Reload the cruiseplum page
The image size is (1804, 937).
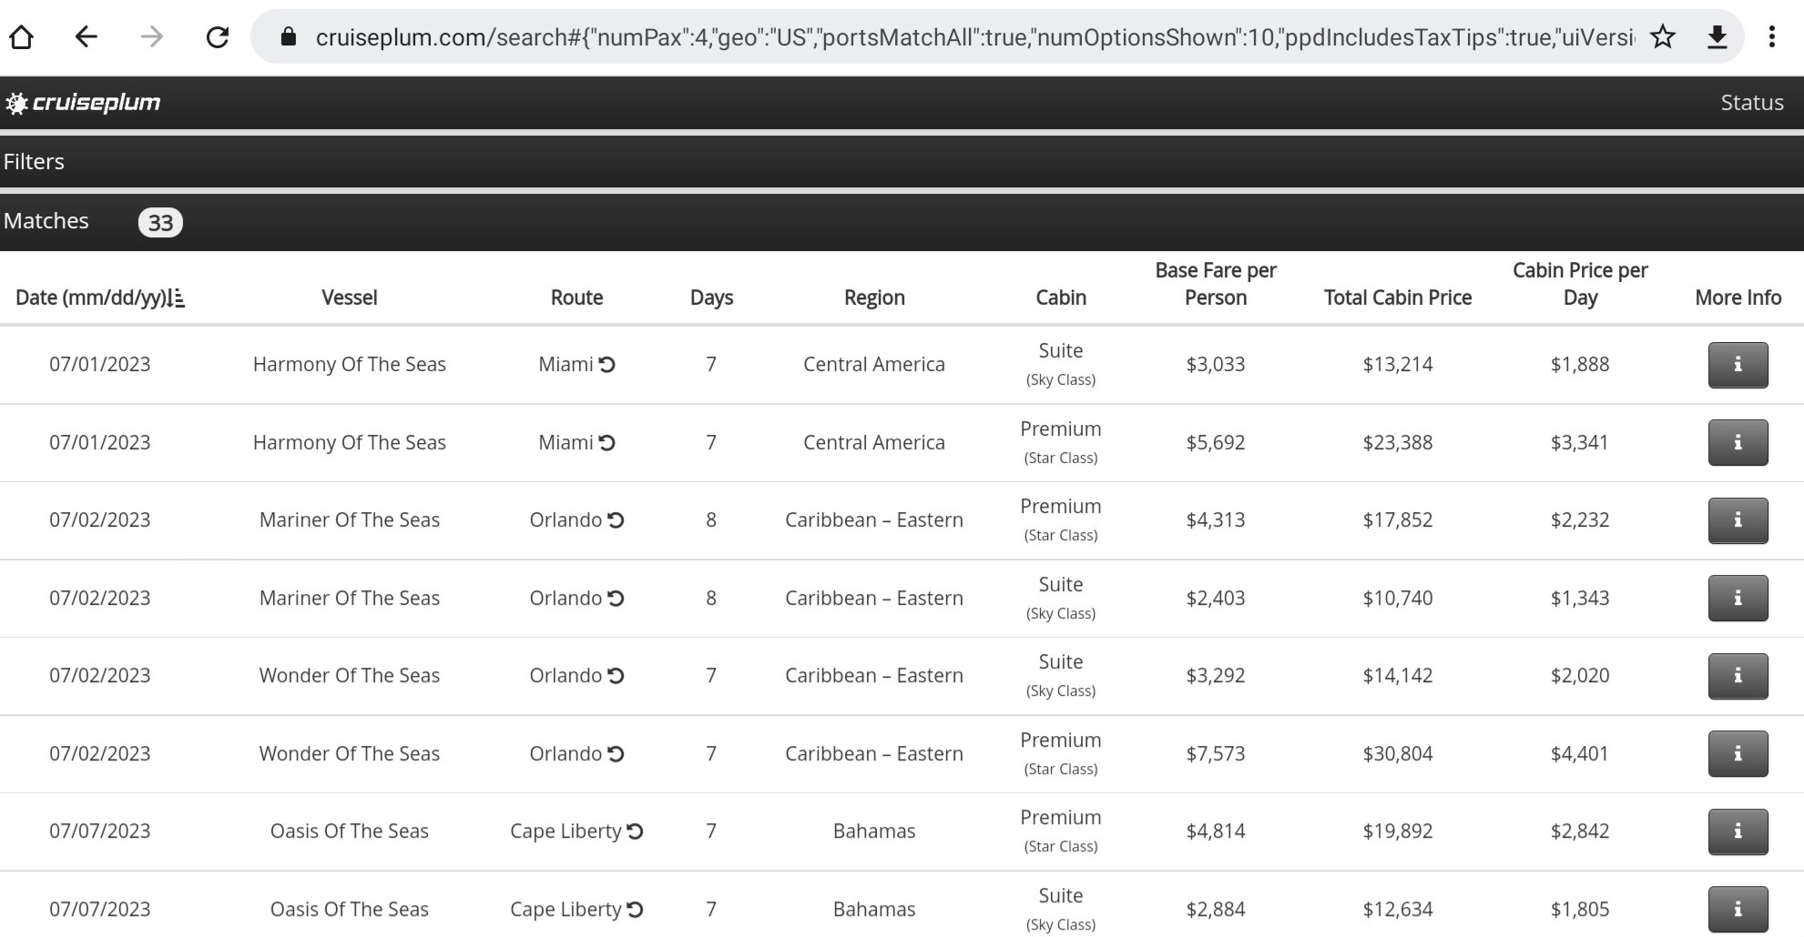click(218, 37)
